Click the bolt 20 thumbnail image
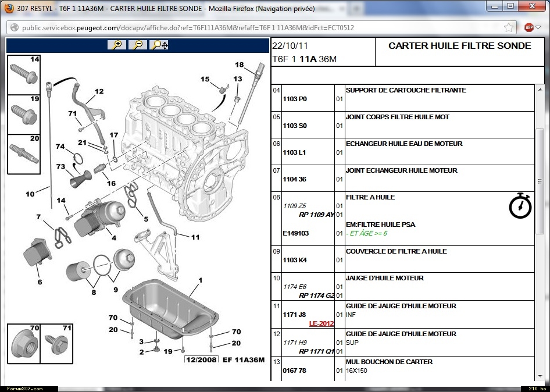Screen dimensions: 550x392 coord(24,154)
